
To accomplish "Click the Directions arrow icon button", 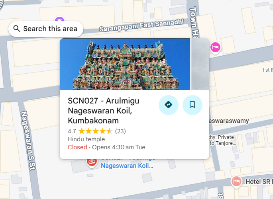I will click(x=168, y=105).
